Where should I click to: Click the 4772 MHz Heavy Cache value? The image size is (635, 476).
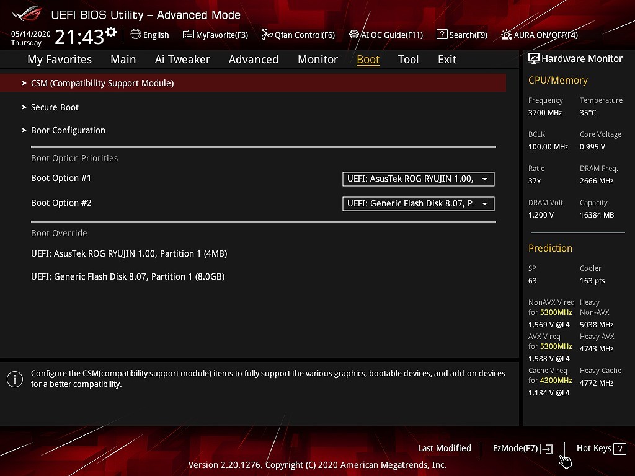(596, 383)
